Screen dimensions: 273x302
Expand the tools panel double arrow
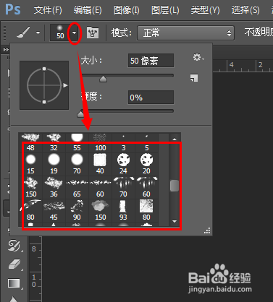(x=6, y=50)
